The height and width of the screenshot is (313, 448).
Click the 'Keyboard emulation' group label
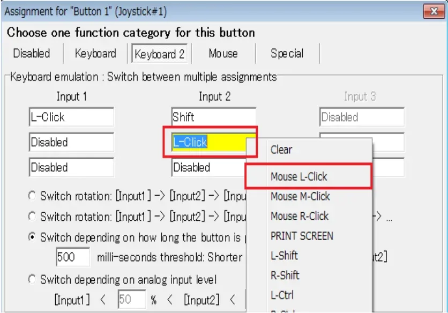pyautogui.click(x=144, y=77)
